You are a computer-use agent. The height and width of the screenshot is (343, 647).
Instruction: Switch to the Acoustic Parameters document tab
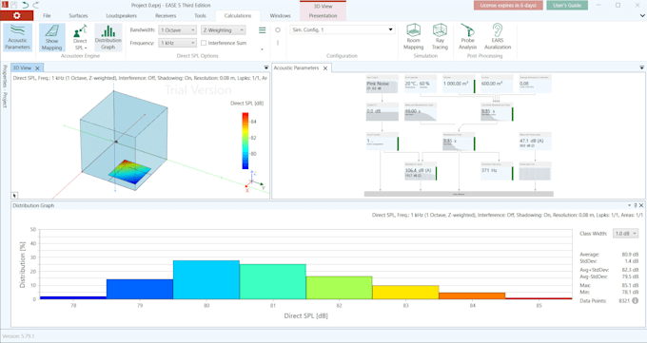(296, 68)
